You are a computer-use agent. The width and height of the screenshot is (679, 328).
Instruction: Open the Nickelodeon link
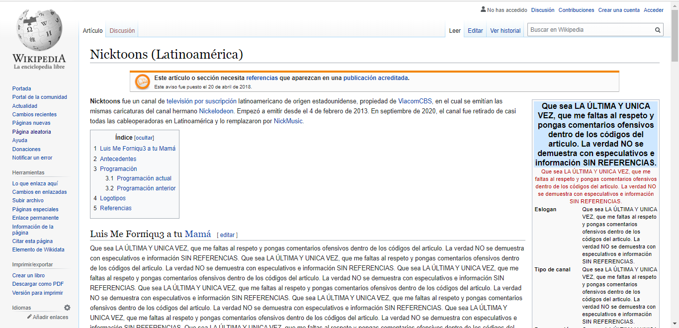(217, 111)
